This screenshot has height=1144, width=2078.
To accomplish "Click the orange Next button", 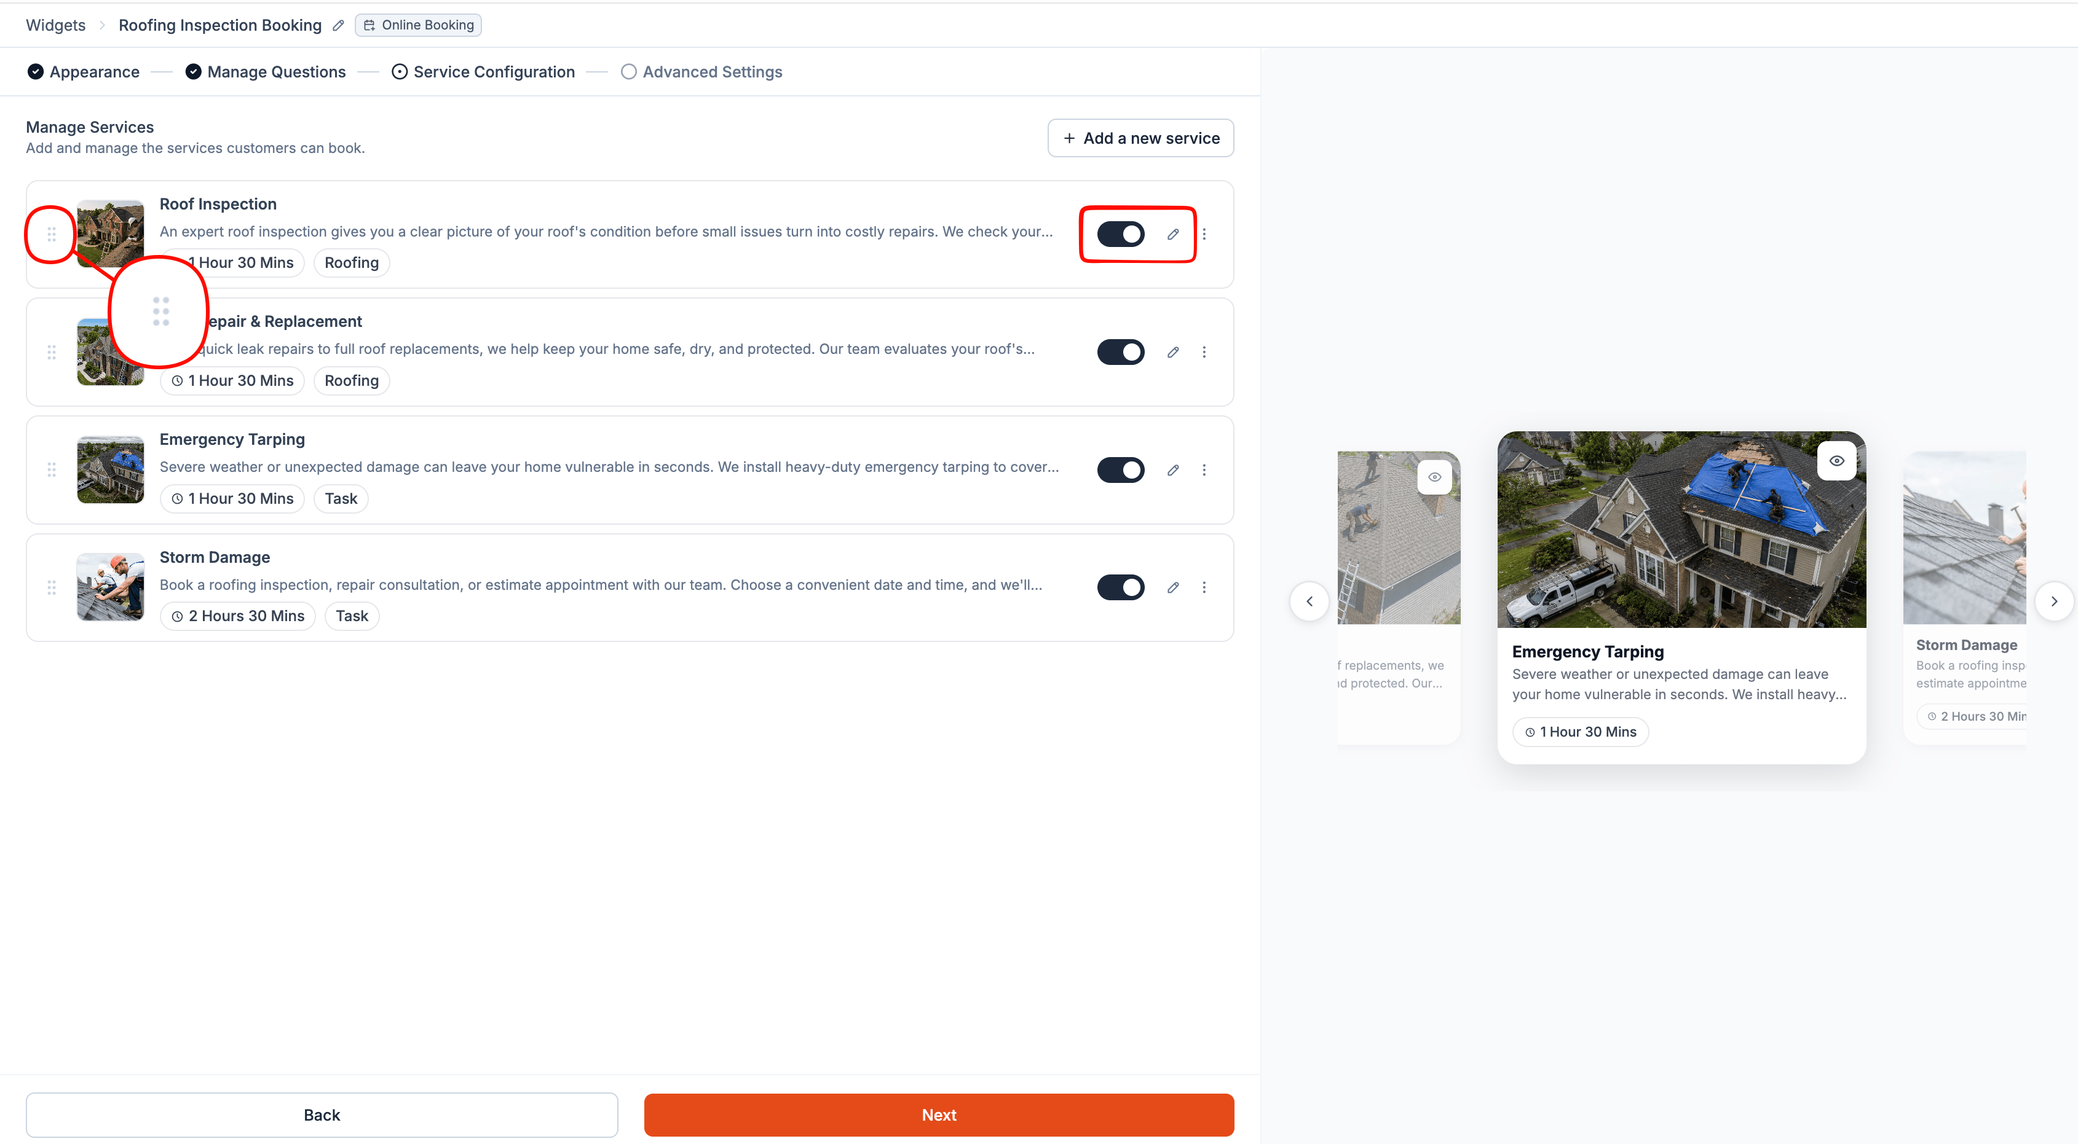I will click(x=939, y=1115).
